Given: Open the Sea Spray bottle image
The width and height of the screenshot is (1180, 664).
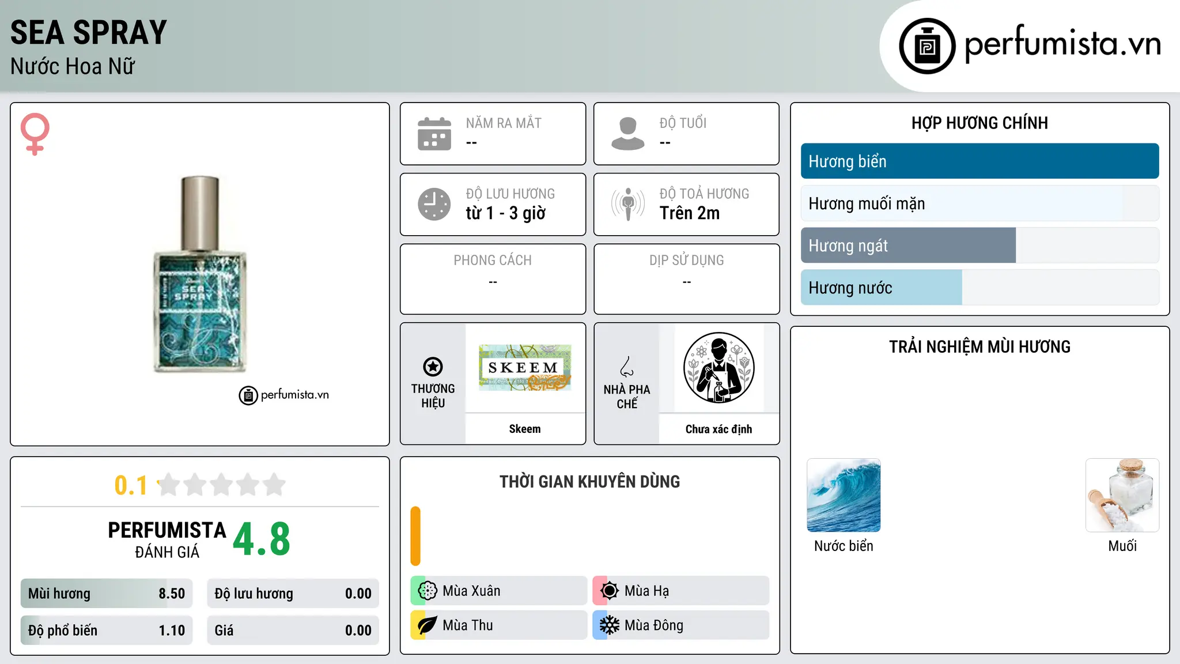Looking at the screenshot, I should point(200,274).
